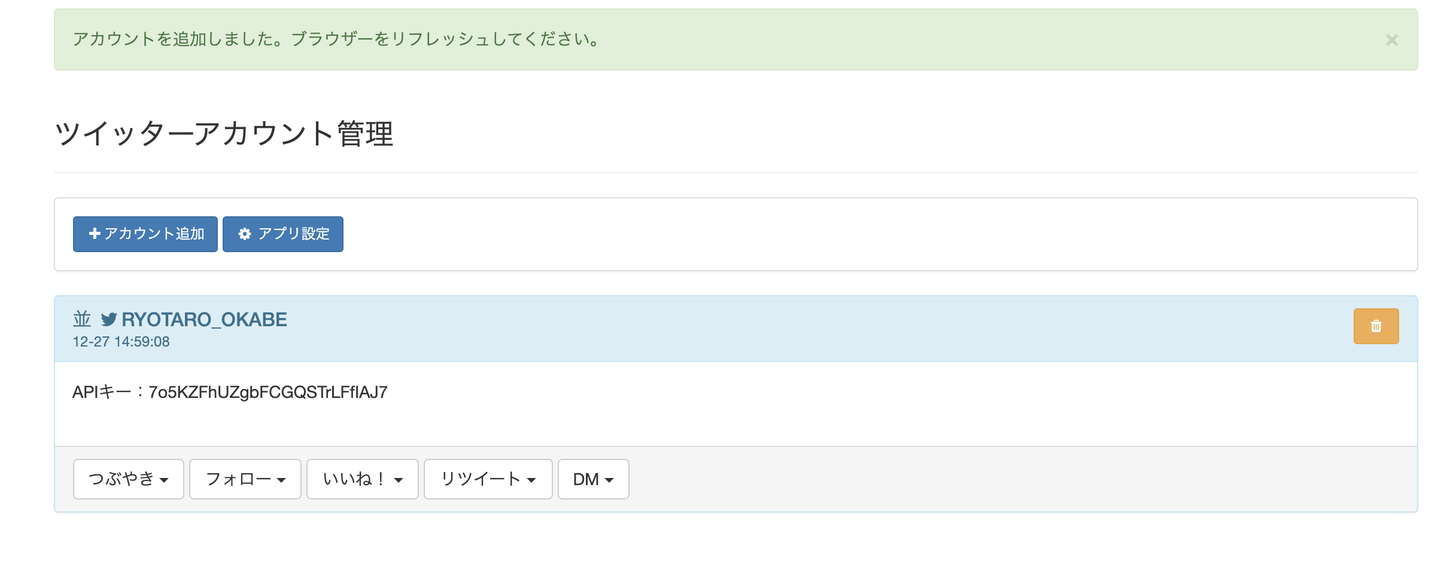Expand the つぶやき dropdown
The image size is (1453, 570).
click(128, 479)
